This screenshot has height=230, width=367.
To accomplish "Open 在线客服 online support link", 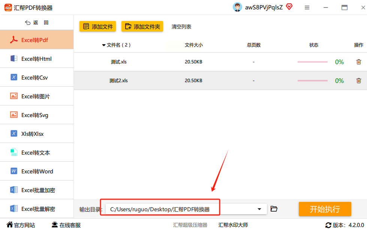I will pos(66,225).
